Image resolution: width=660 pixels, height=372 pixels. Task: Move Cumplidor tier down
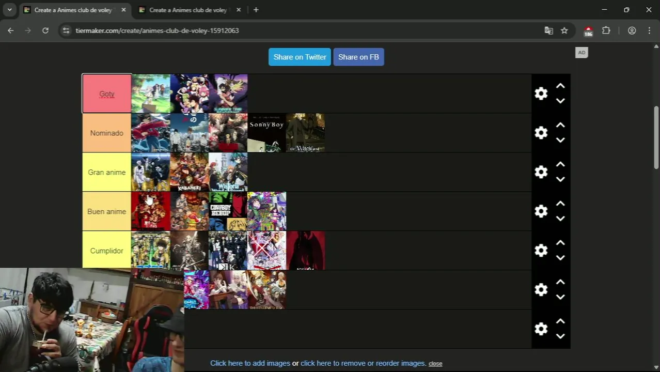coord(560,258)
